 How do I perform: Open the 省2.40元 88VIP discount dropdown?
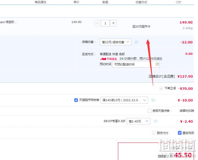pos(139,121)
